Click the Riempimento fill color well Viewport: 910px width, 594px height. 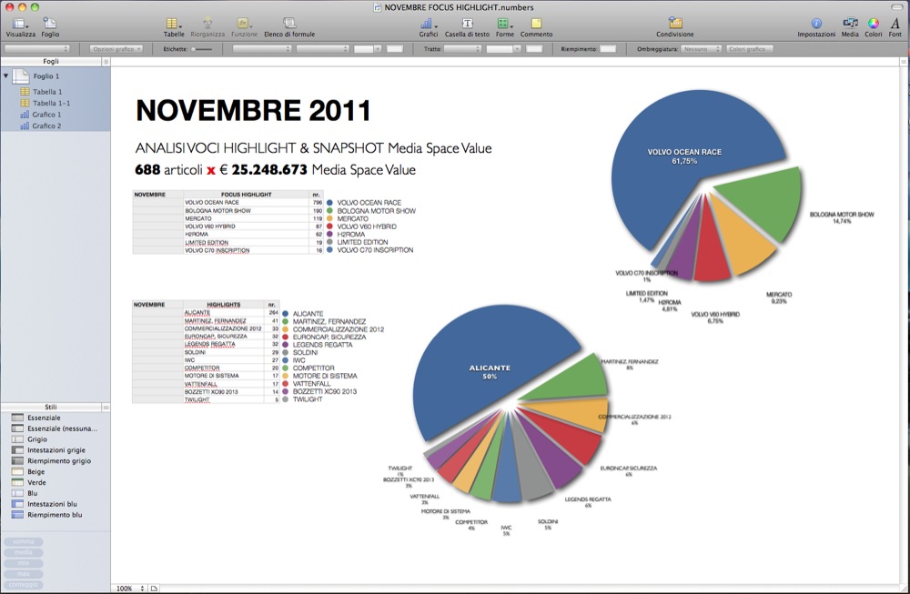(x=608, y=48)
